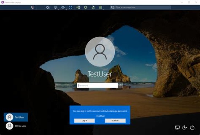The height and width of the screenshot is (135, 200).
Task: Select TestUser in the user list
Action: point(16,117)
